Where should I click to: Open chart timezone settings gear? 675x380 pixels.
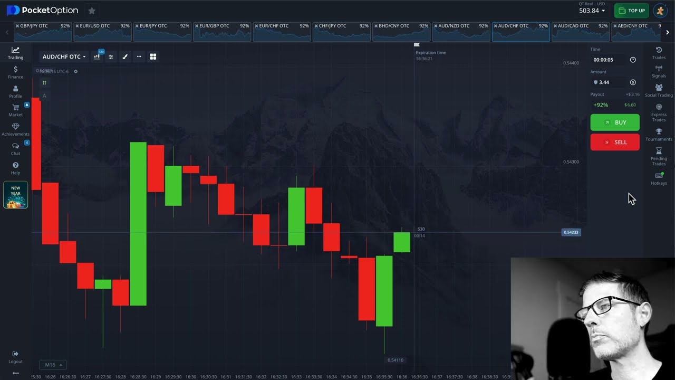pos(75,71)
